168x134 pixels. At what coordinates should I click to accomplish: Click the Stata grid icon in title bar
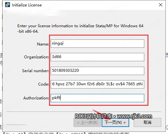(7, 5)
